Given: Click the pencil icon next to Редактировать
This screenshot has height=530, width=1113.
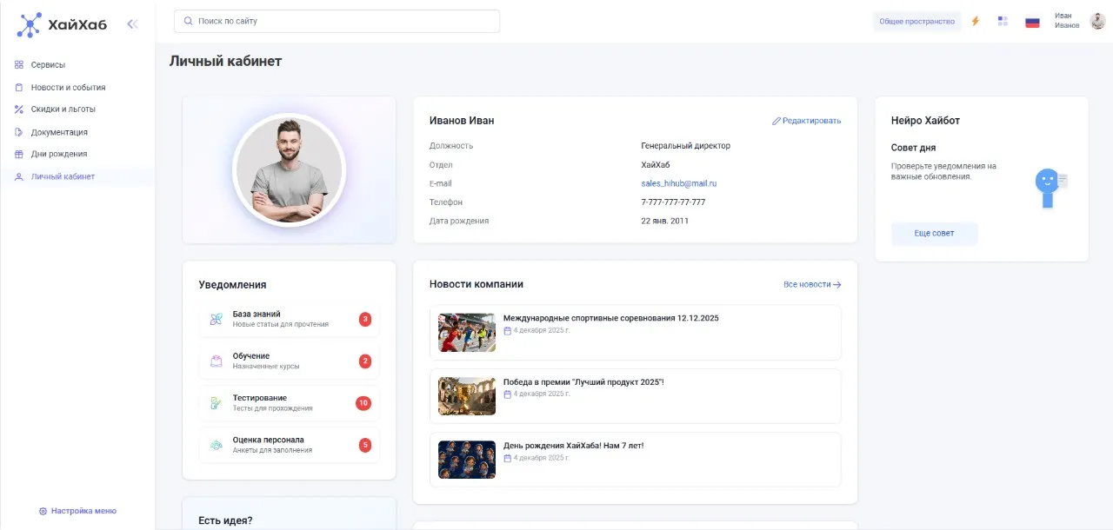Looking at the screenshot, I should 776,121.
